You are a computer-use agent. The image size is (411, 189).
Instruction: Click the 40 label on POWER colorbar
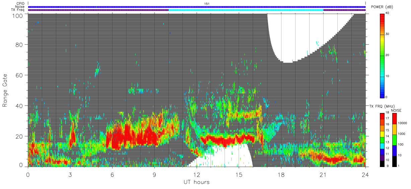point(388,13)
